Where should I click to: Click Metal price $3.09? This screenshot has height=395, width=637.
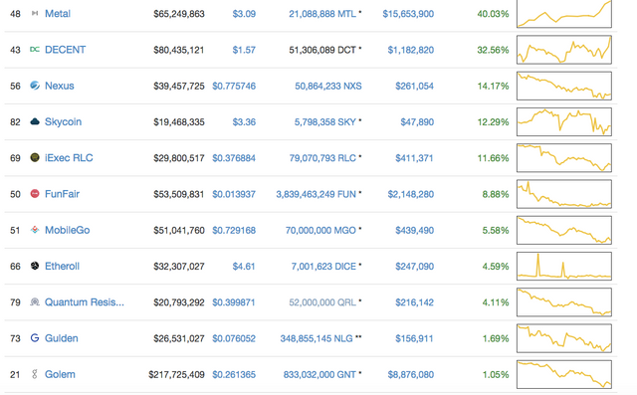coord(244,14)
